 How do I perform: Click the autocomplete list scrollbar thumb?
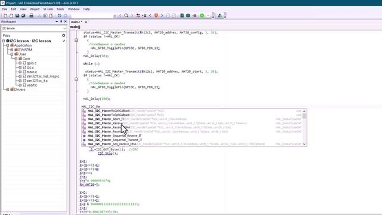click(x=304, y=116)
